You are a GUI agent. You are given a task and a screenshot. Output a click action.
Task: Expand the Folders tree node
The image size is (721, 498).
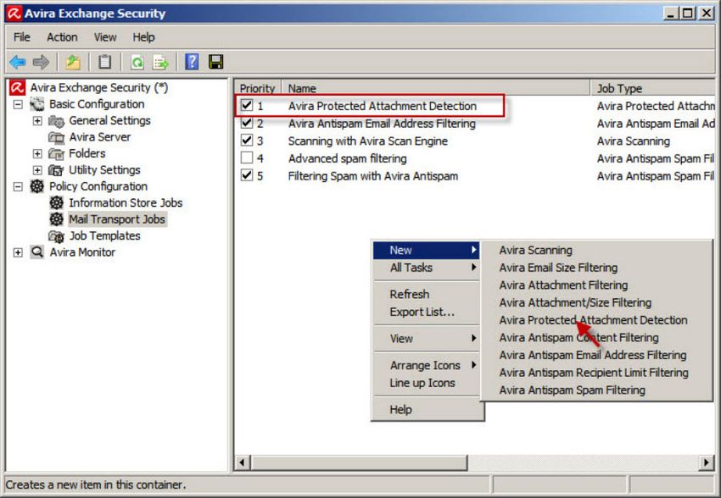pos(37,153)
